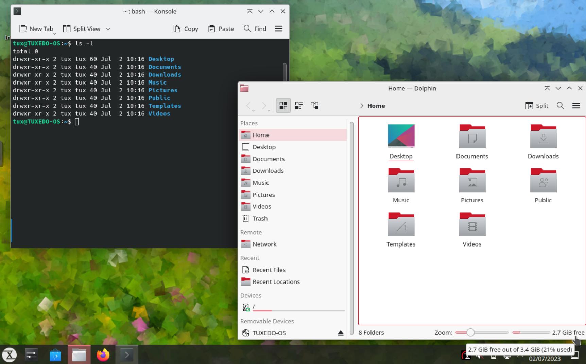The height and width of the screenshot is (364, 586).
Task: Click the Konsole terminal scrollbar
Action: click(285, 72)
